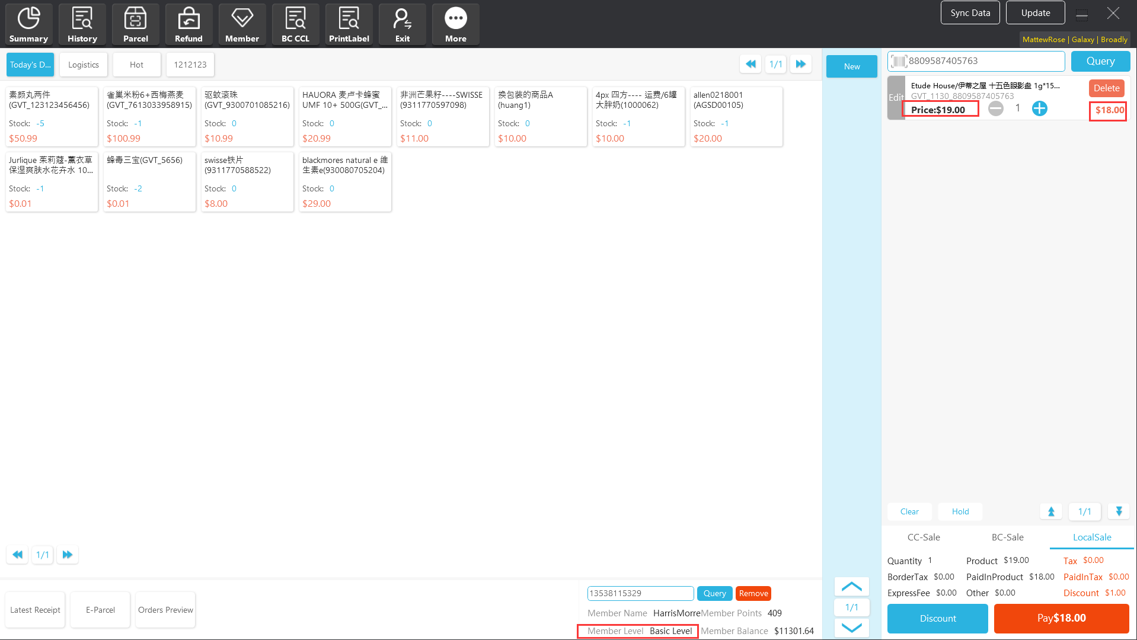This screenshot has height=640, width=1137.
Task: Open the More options icon
Action: tap(455, 24)
